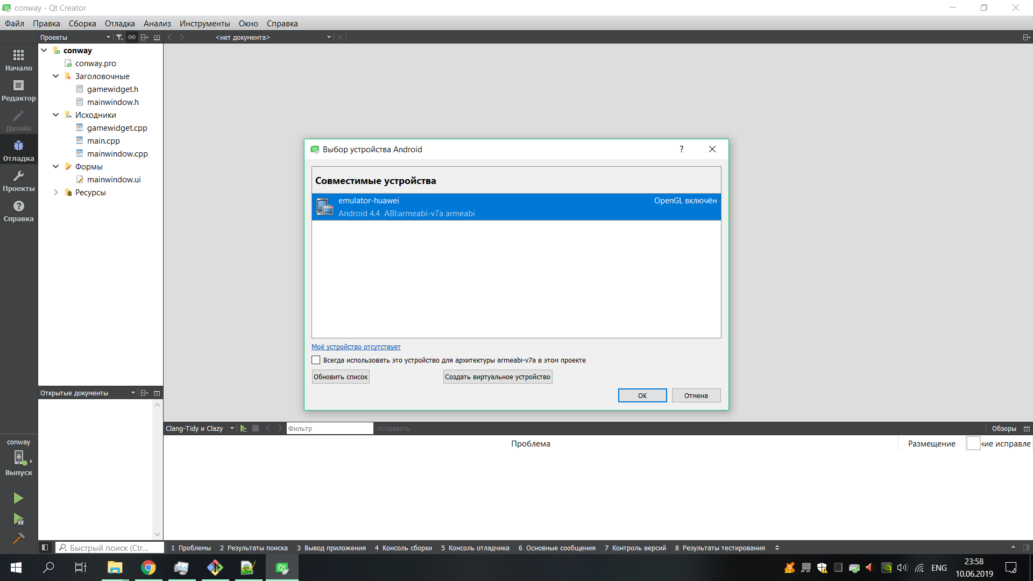
Task: Start debugging with run-debug icon
Action: click(x=18, y=519)
